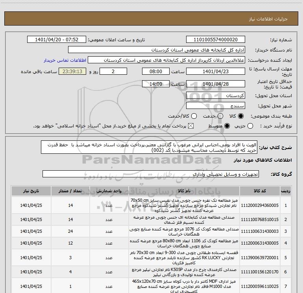
Task: Click the remaining days field showing 2
Action: [113, 71]
